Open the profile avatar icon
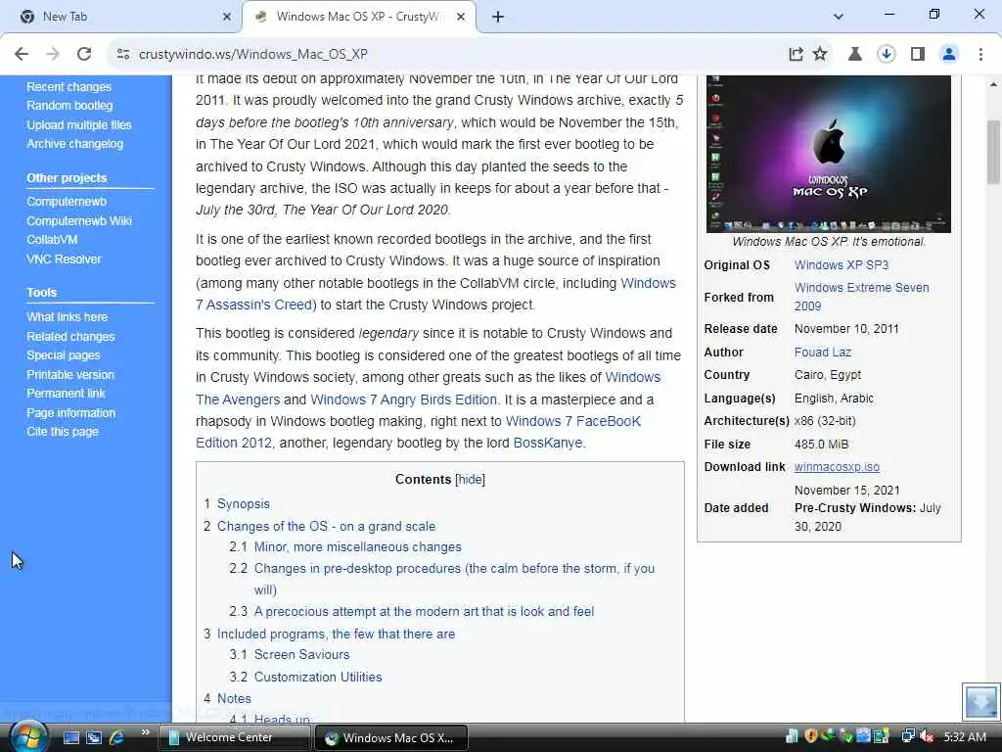The image size is (1002, 752). [x=949, y=55]
